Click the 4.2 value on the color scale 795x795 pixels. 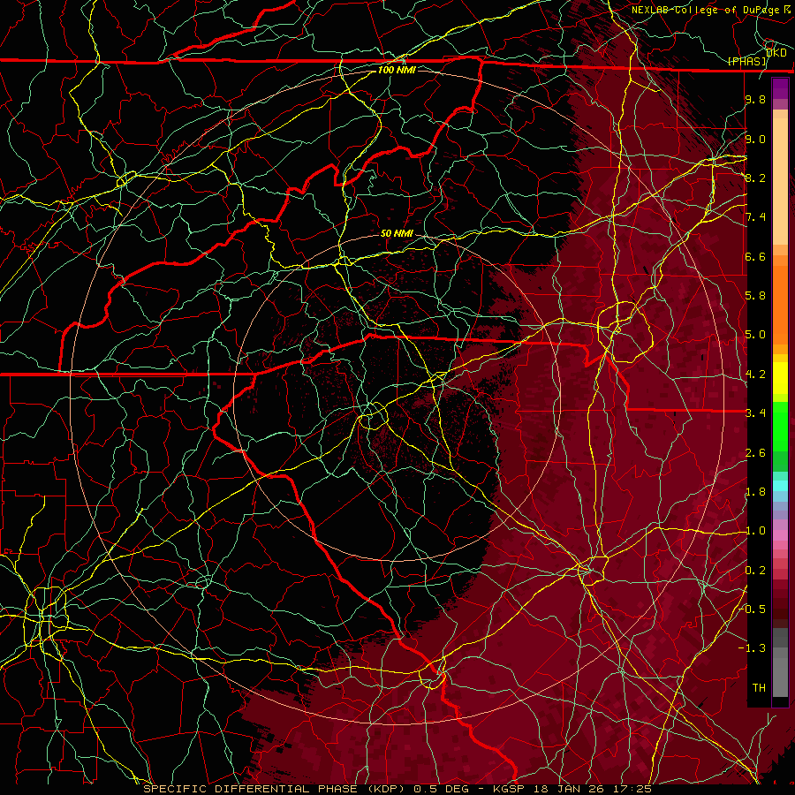coord(755,375)
